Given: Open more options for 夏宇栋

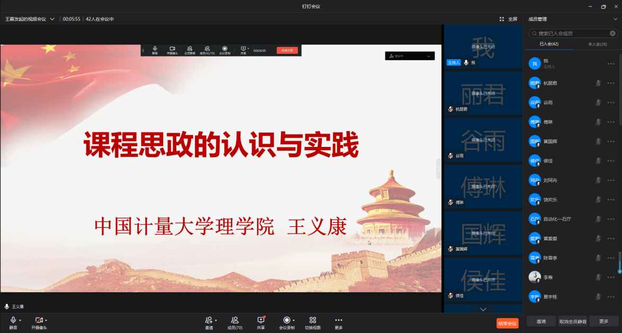Looking at the screenshot, I should pyautogui.click(x=611, y=297).
